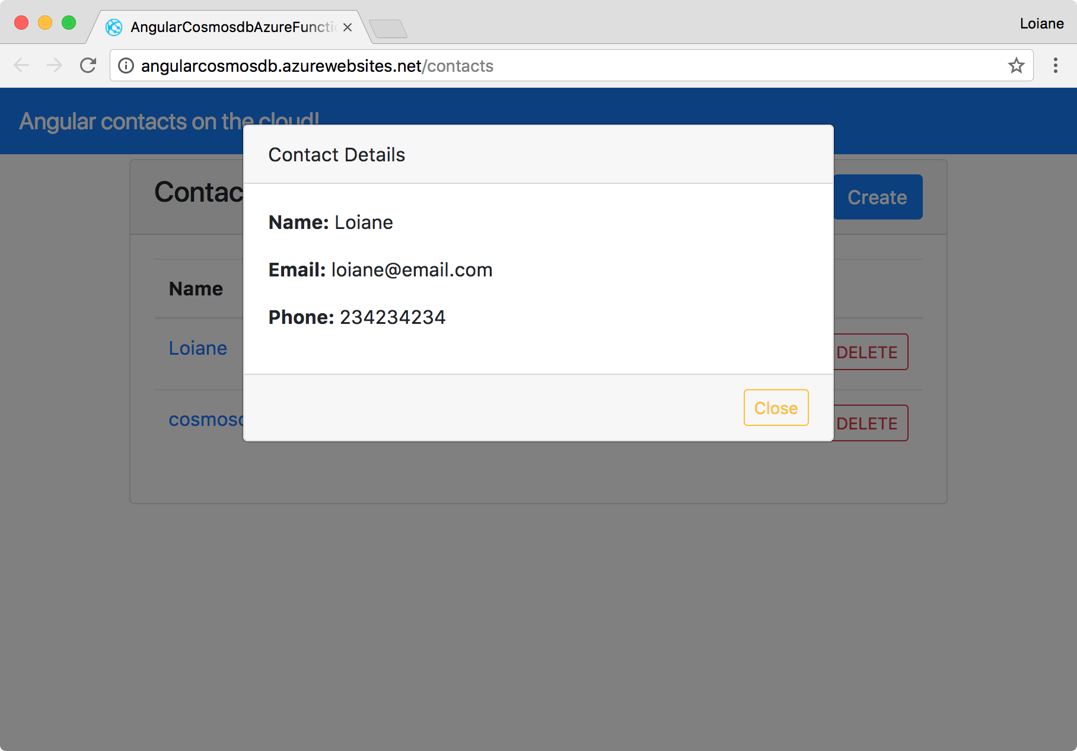Reload the page with refresh icon
This screenshot has width=1077, height=751.
point(88,65)
